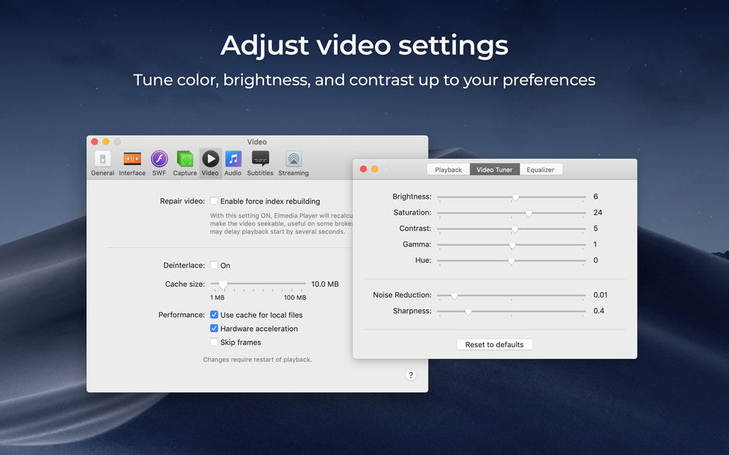Screen dimensions: 729x455
Task: Enable force index rebuilding
Action: [x=214, y=200]
